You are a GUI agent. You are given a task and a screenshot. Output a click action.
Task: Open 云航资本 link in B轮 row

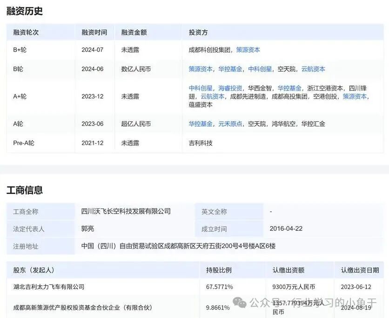click(313, 69)
